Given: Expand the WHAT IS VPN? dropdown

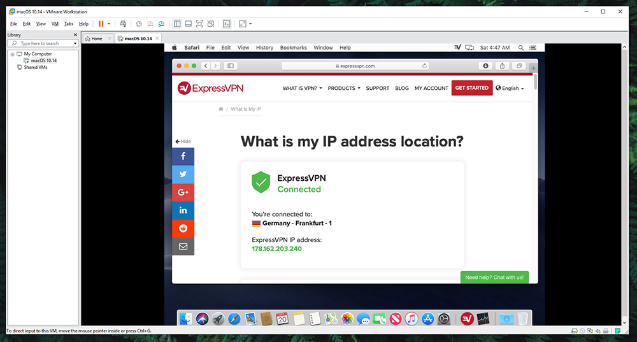Looking at the screenshot, I should (302, 88).
